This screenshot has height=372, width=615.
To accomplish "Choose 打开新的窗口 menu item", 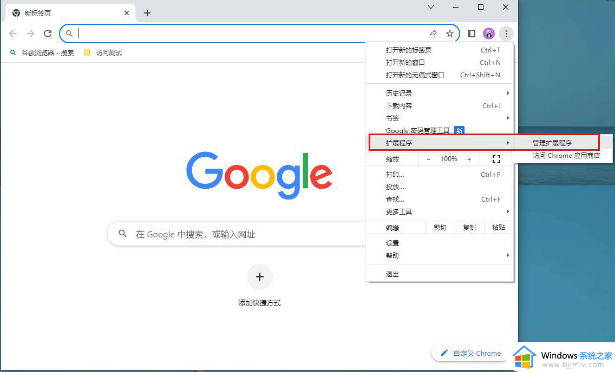I will pos(439,63).
